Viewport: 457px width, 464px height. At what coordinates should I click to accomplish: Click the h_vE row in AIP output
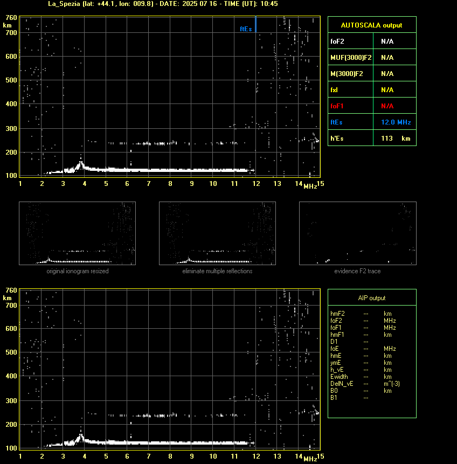(361, 370)
